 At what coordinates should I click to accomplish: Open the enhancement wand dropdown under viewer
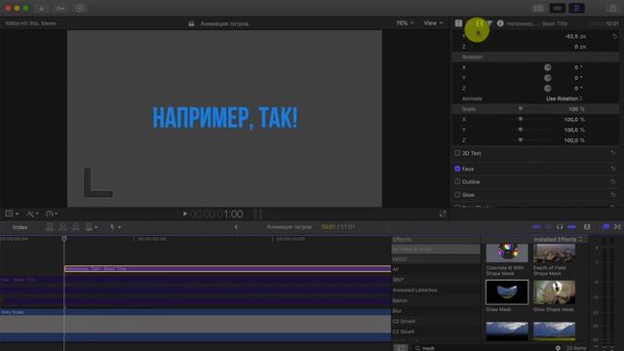click(32, 214)
